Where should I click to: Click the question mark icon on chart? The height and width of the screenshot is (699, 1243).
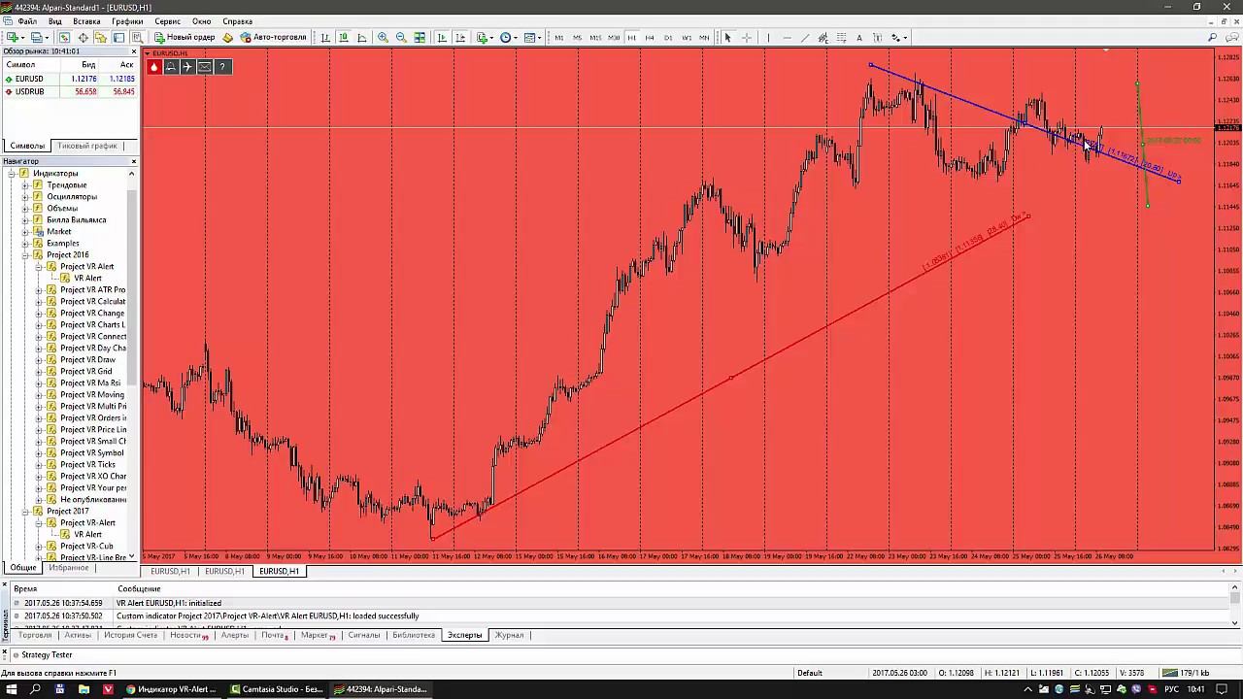[x=222, y=67]
